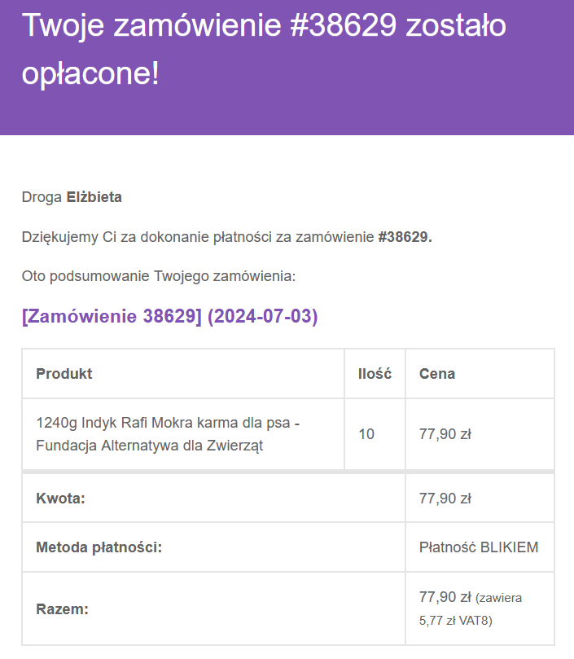This screenshot has width=574, height=659.
Task: Click the Razem total '77,90 zł (zawiera 5,77 zł VAT8)'
Action: (471, 608)
